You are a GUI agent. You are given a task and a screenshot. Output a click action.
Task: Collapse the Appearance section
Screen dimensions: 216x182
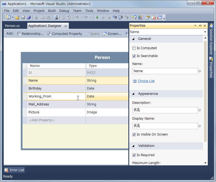[133, 94]
